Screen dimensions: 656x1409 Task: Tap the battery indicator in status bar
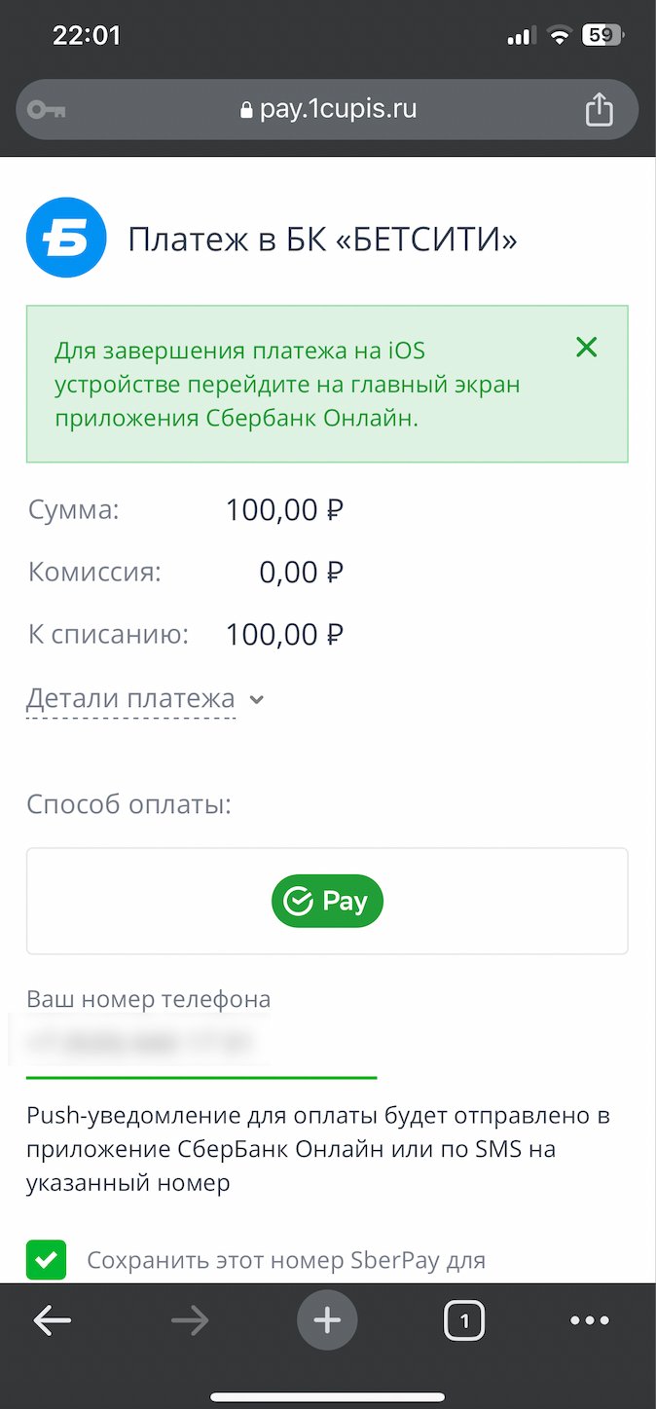pyautogui.click(x=601, y=36)
